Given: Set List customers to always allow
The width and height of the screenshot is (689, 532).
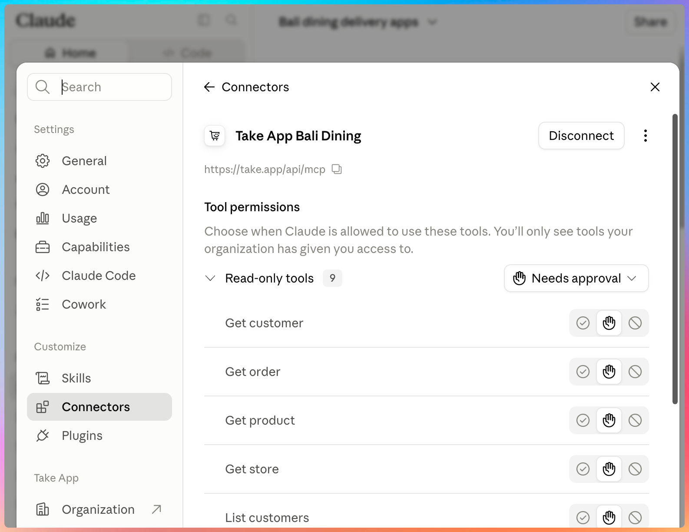Looking at the screenshot, I should pos(583,517).
